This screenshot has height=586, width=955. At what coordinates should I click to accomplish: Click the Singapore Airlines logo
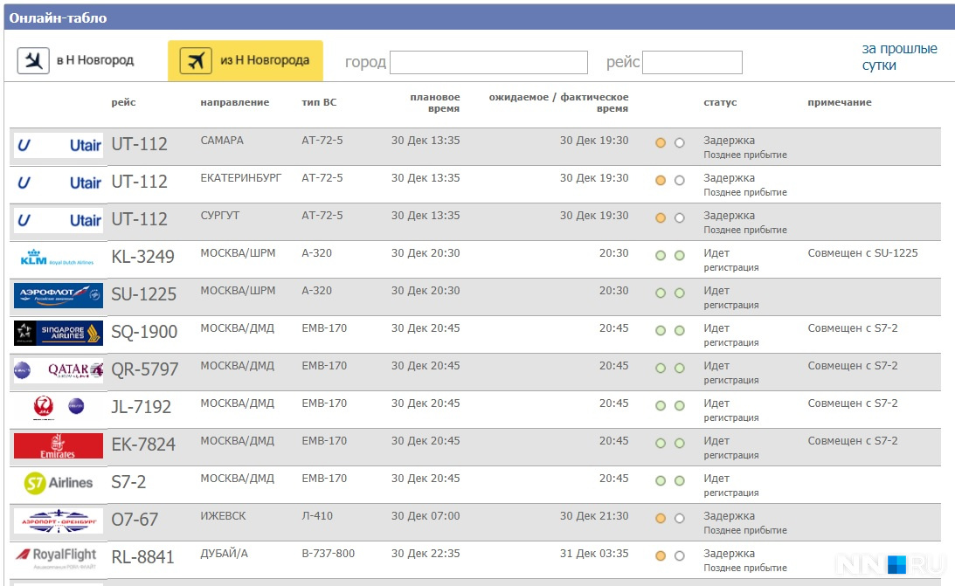[x=59, y=333]
